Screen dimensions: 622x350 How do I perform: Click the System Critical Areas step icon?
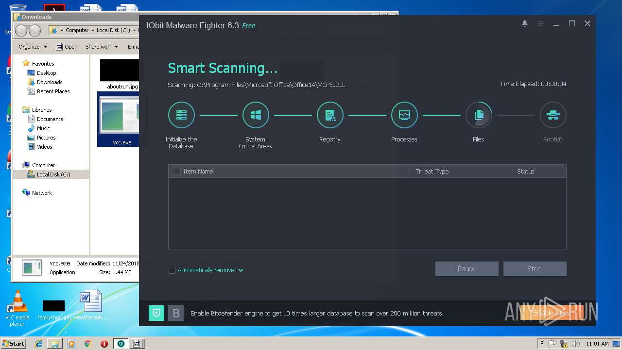(x=256, y=115)
